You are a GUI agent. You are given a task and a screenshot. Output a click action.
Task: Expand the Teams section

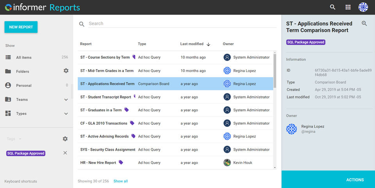(x=66, y=100)
